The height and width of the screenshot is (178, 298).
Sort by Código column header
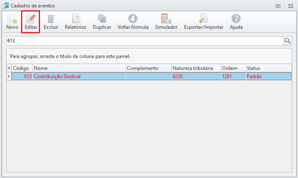click(22, 68)
